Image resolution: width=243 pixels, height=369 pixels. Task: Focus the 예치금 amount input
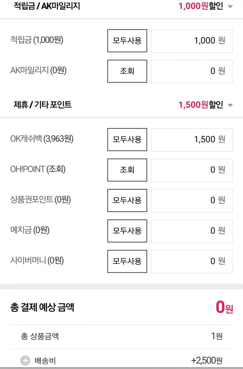pyautogui.click(x=192, y=231)
